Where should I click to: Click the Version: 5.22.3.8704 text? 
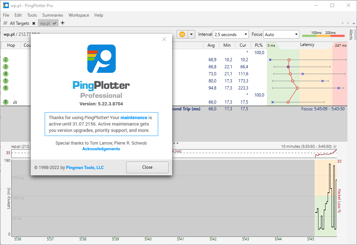coord(101,104)
